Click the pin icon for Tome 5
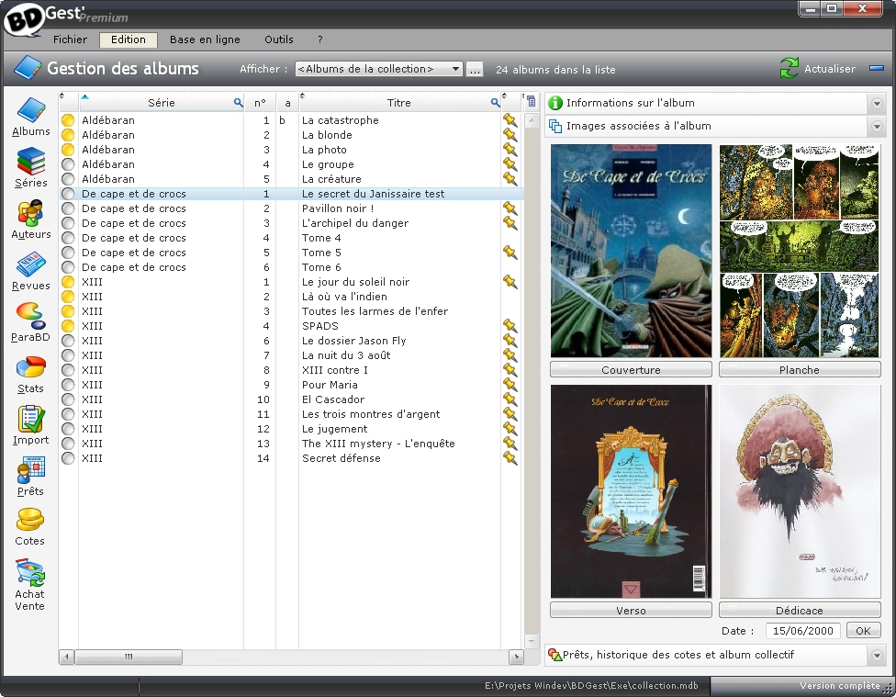Screen dimensions: 896x697 510,253
